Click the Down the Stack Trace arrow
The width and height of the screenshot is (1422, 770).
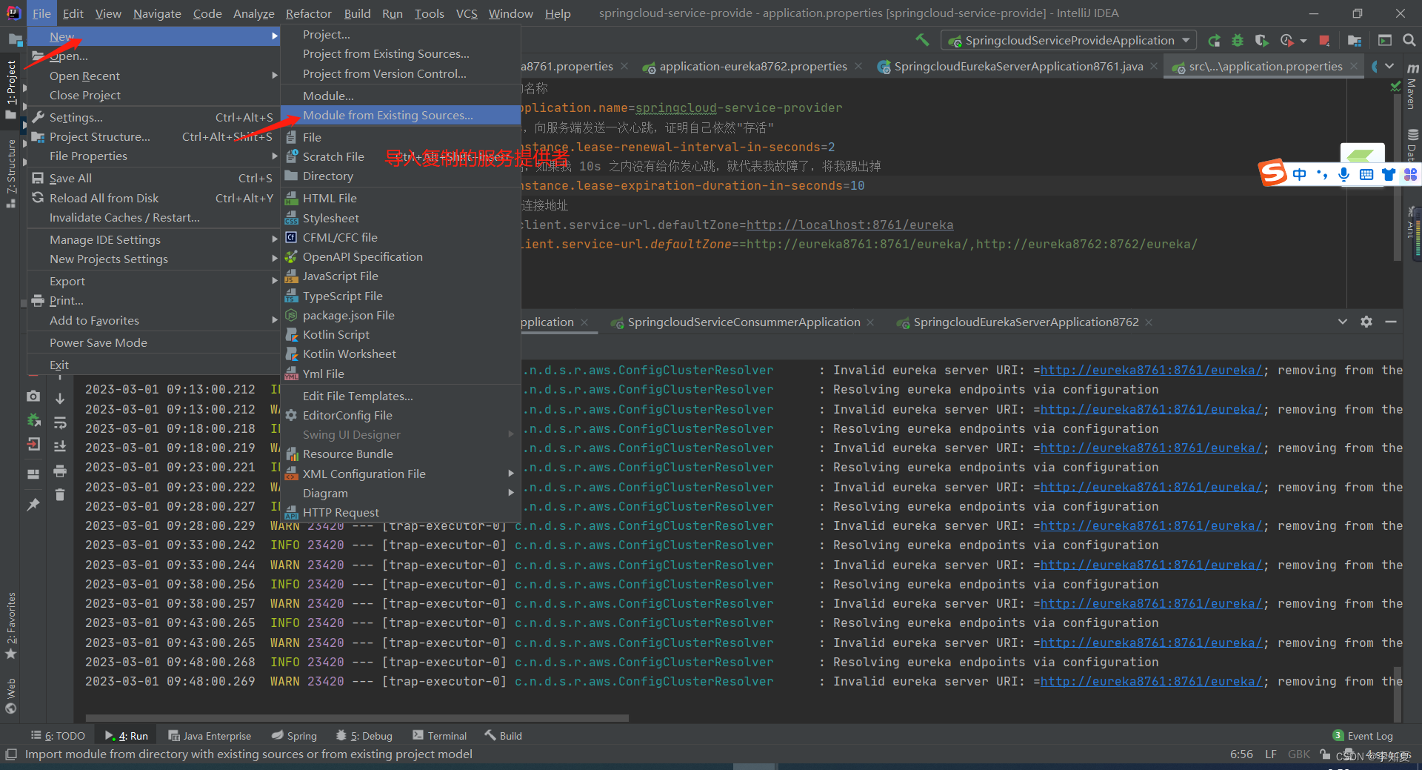click(60, 398)
